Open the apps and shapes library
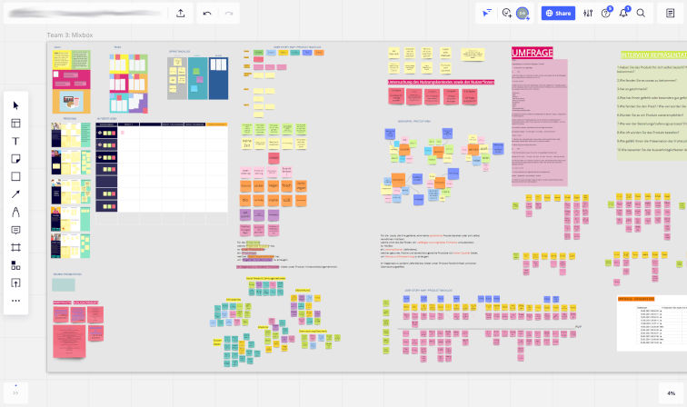This screenshot has width=687, height=407. click(x=15, y=265)
